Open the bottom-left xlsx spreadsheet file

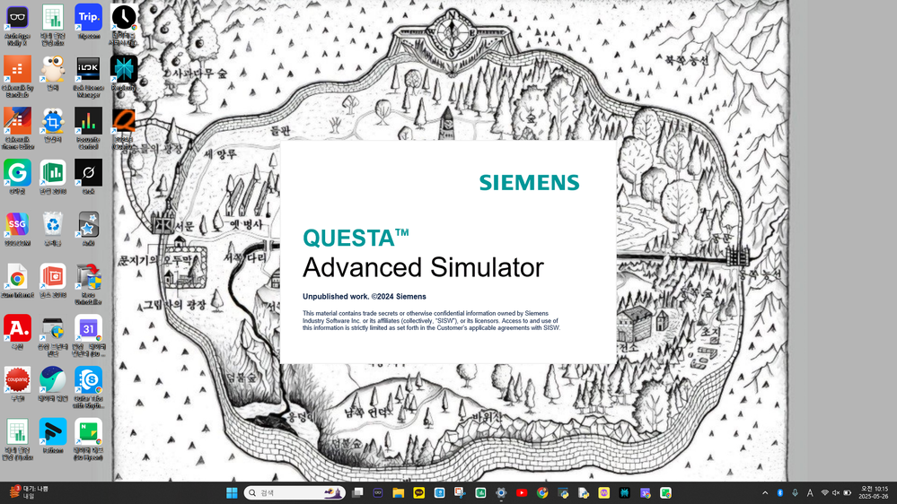coord(17,439)
